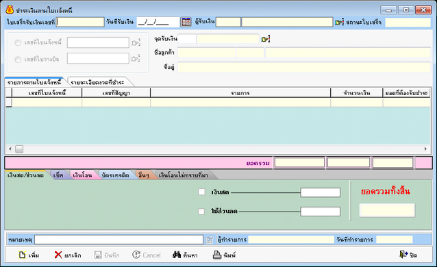
Task: Tick the เงินสด checkbox
Action: tap(201, 192)
